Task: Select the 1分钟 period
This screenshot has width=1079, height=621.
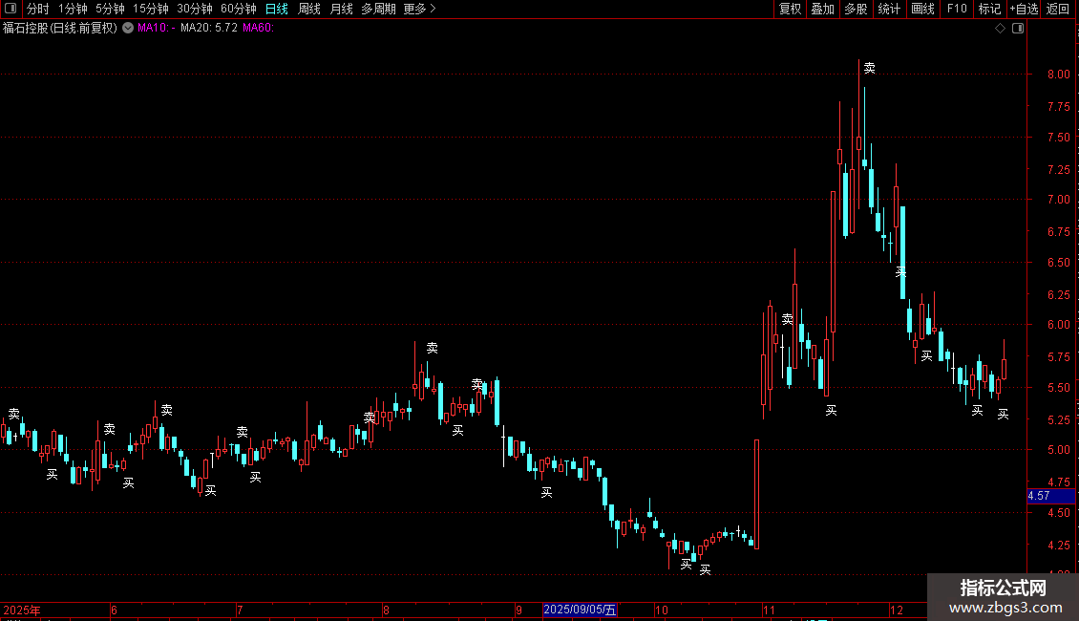Action: (x=73, y=9)
